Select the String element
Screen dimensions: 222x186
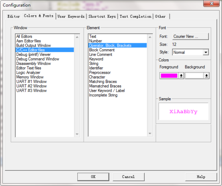(117, 63)
